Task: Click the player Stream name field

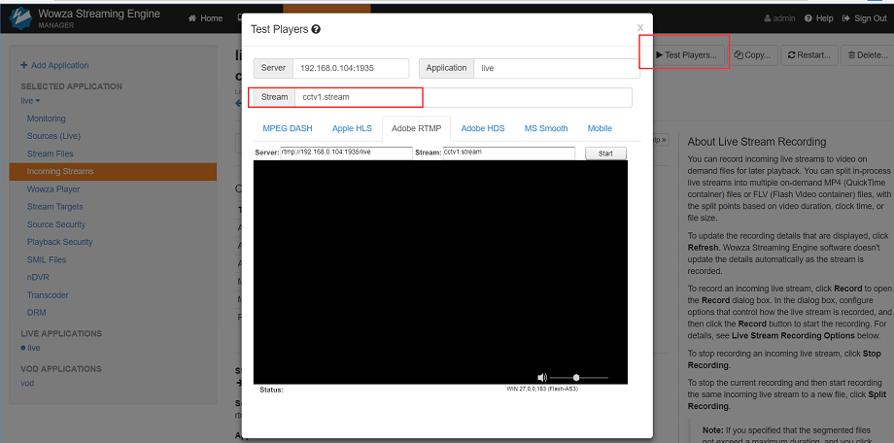Action: pyautogui.click(x=509, y=153)
